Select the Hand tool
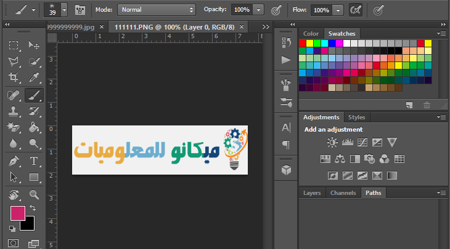 pos(13,195)
